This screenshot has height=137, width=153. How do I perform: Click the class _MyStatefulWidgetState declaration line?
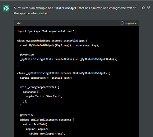[63, 73]
